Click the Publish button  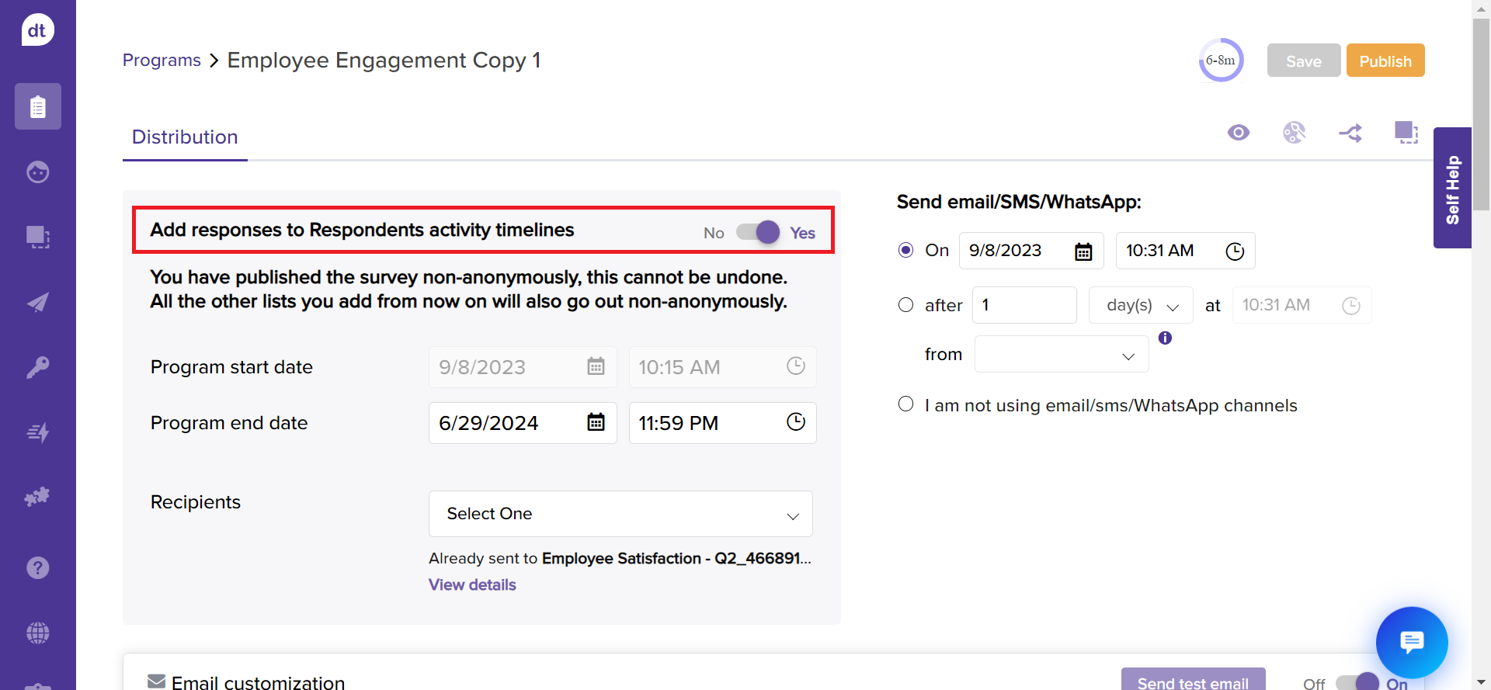(1385, 61)
